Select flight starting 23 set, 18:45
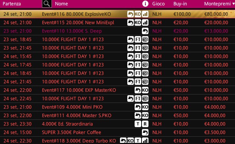The image size is (235, 144). click(x=118, y=40)
